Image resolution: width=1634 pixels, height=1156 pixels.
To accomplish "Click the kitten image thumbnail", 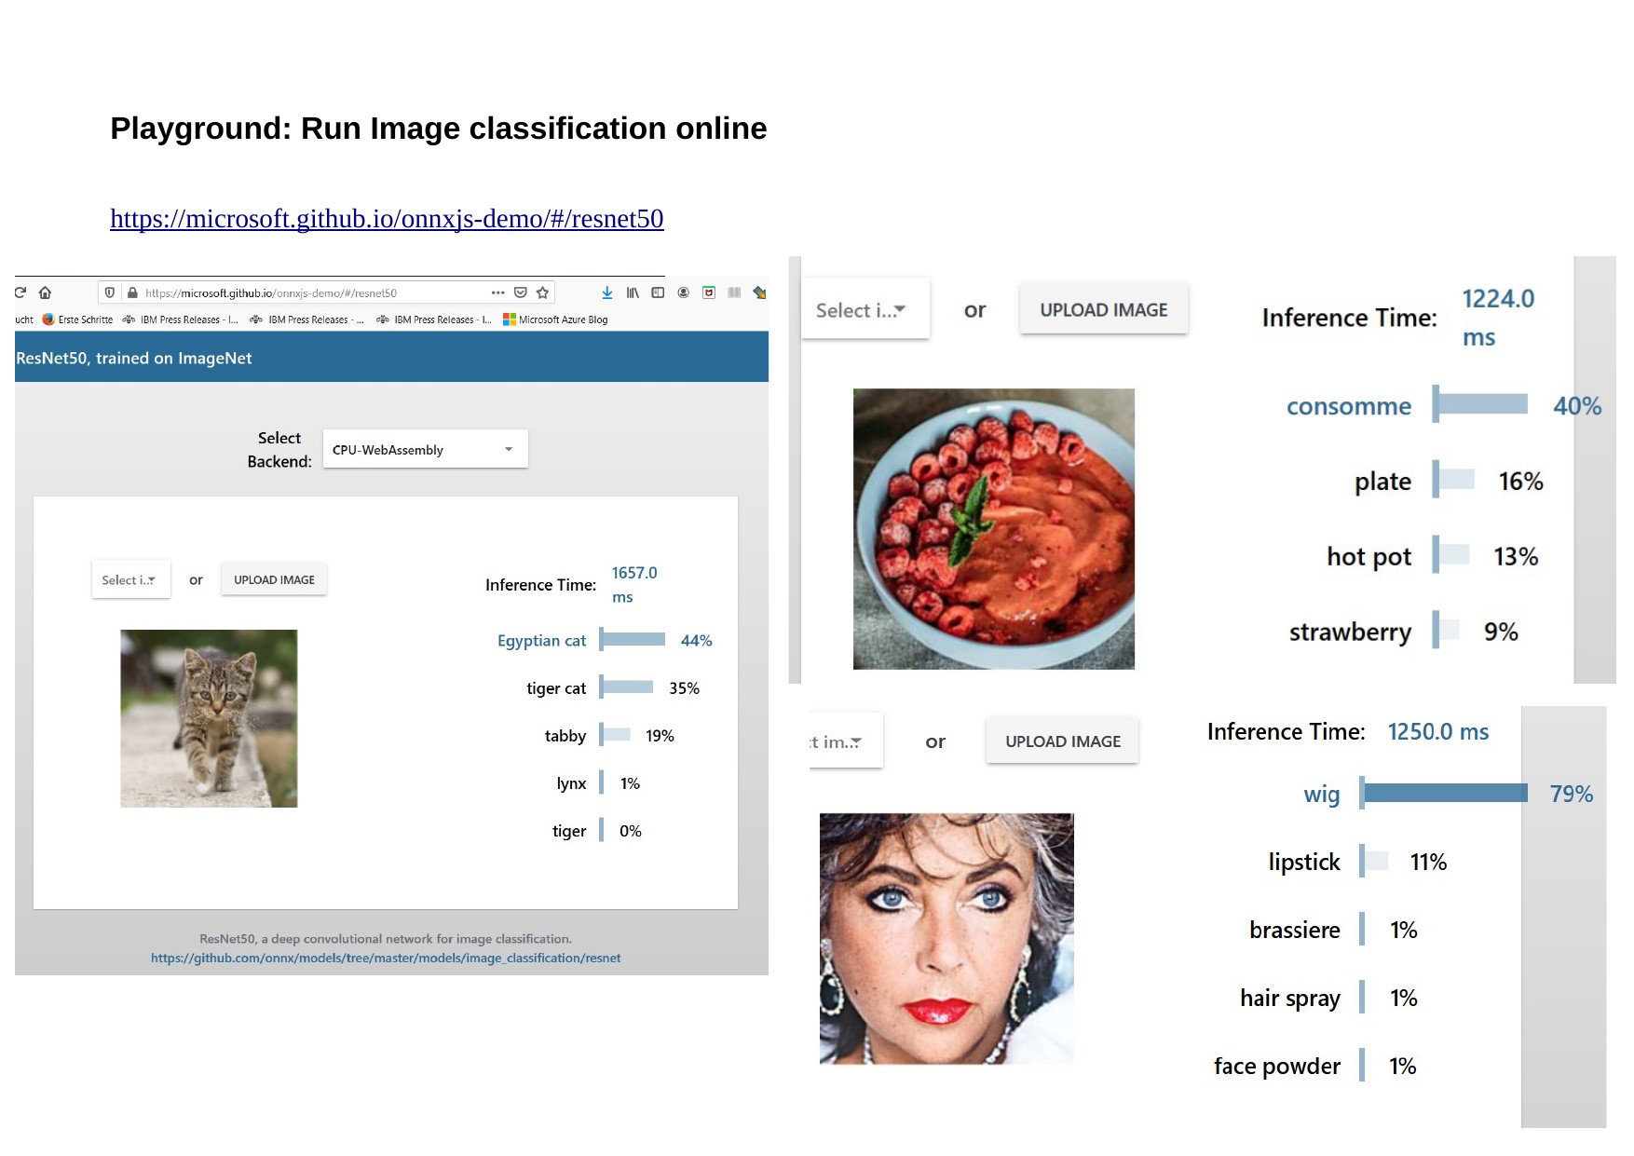I will point(209,718).
